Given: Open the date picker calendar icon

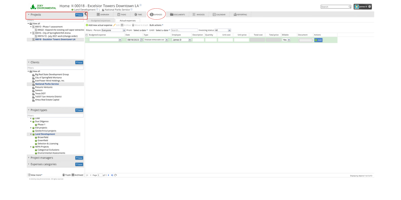Looking at the screenshot, I should (x=141, y=40).
